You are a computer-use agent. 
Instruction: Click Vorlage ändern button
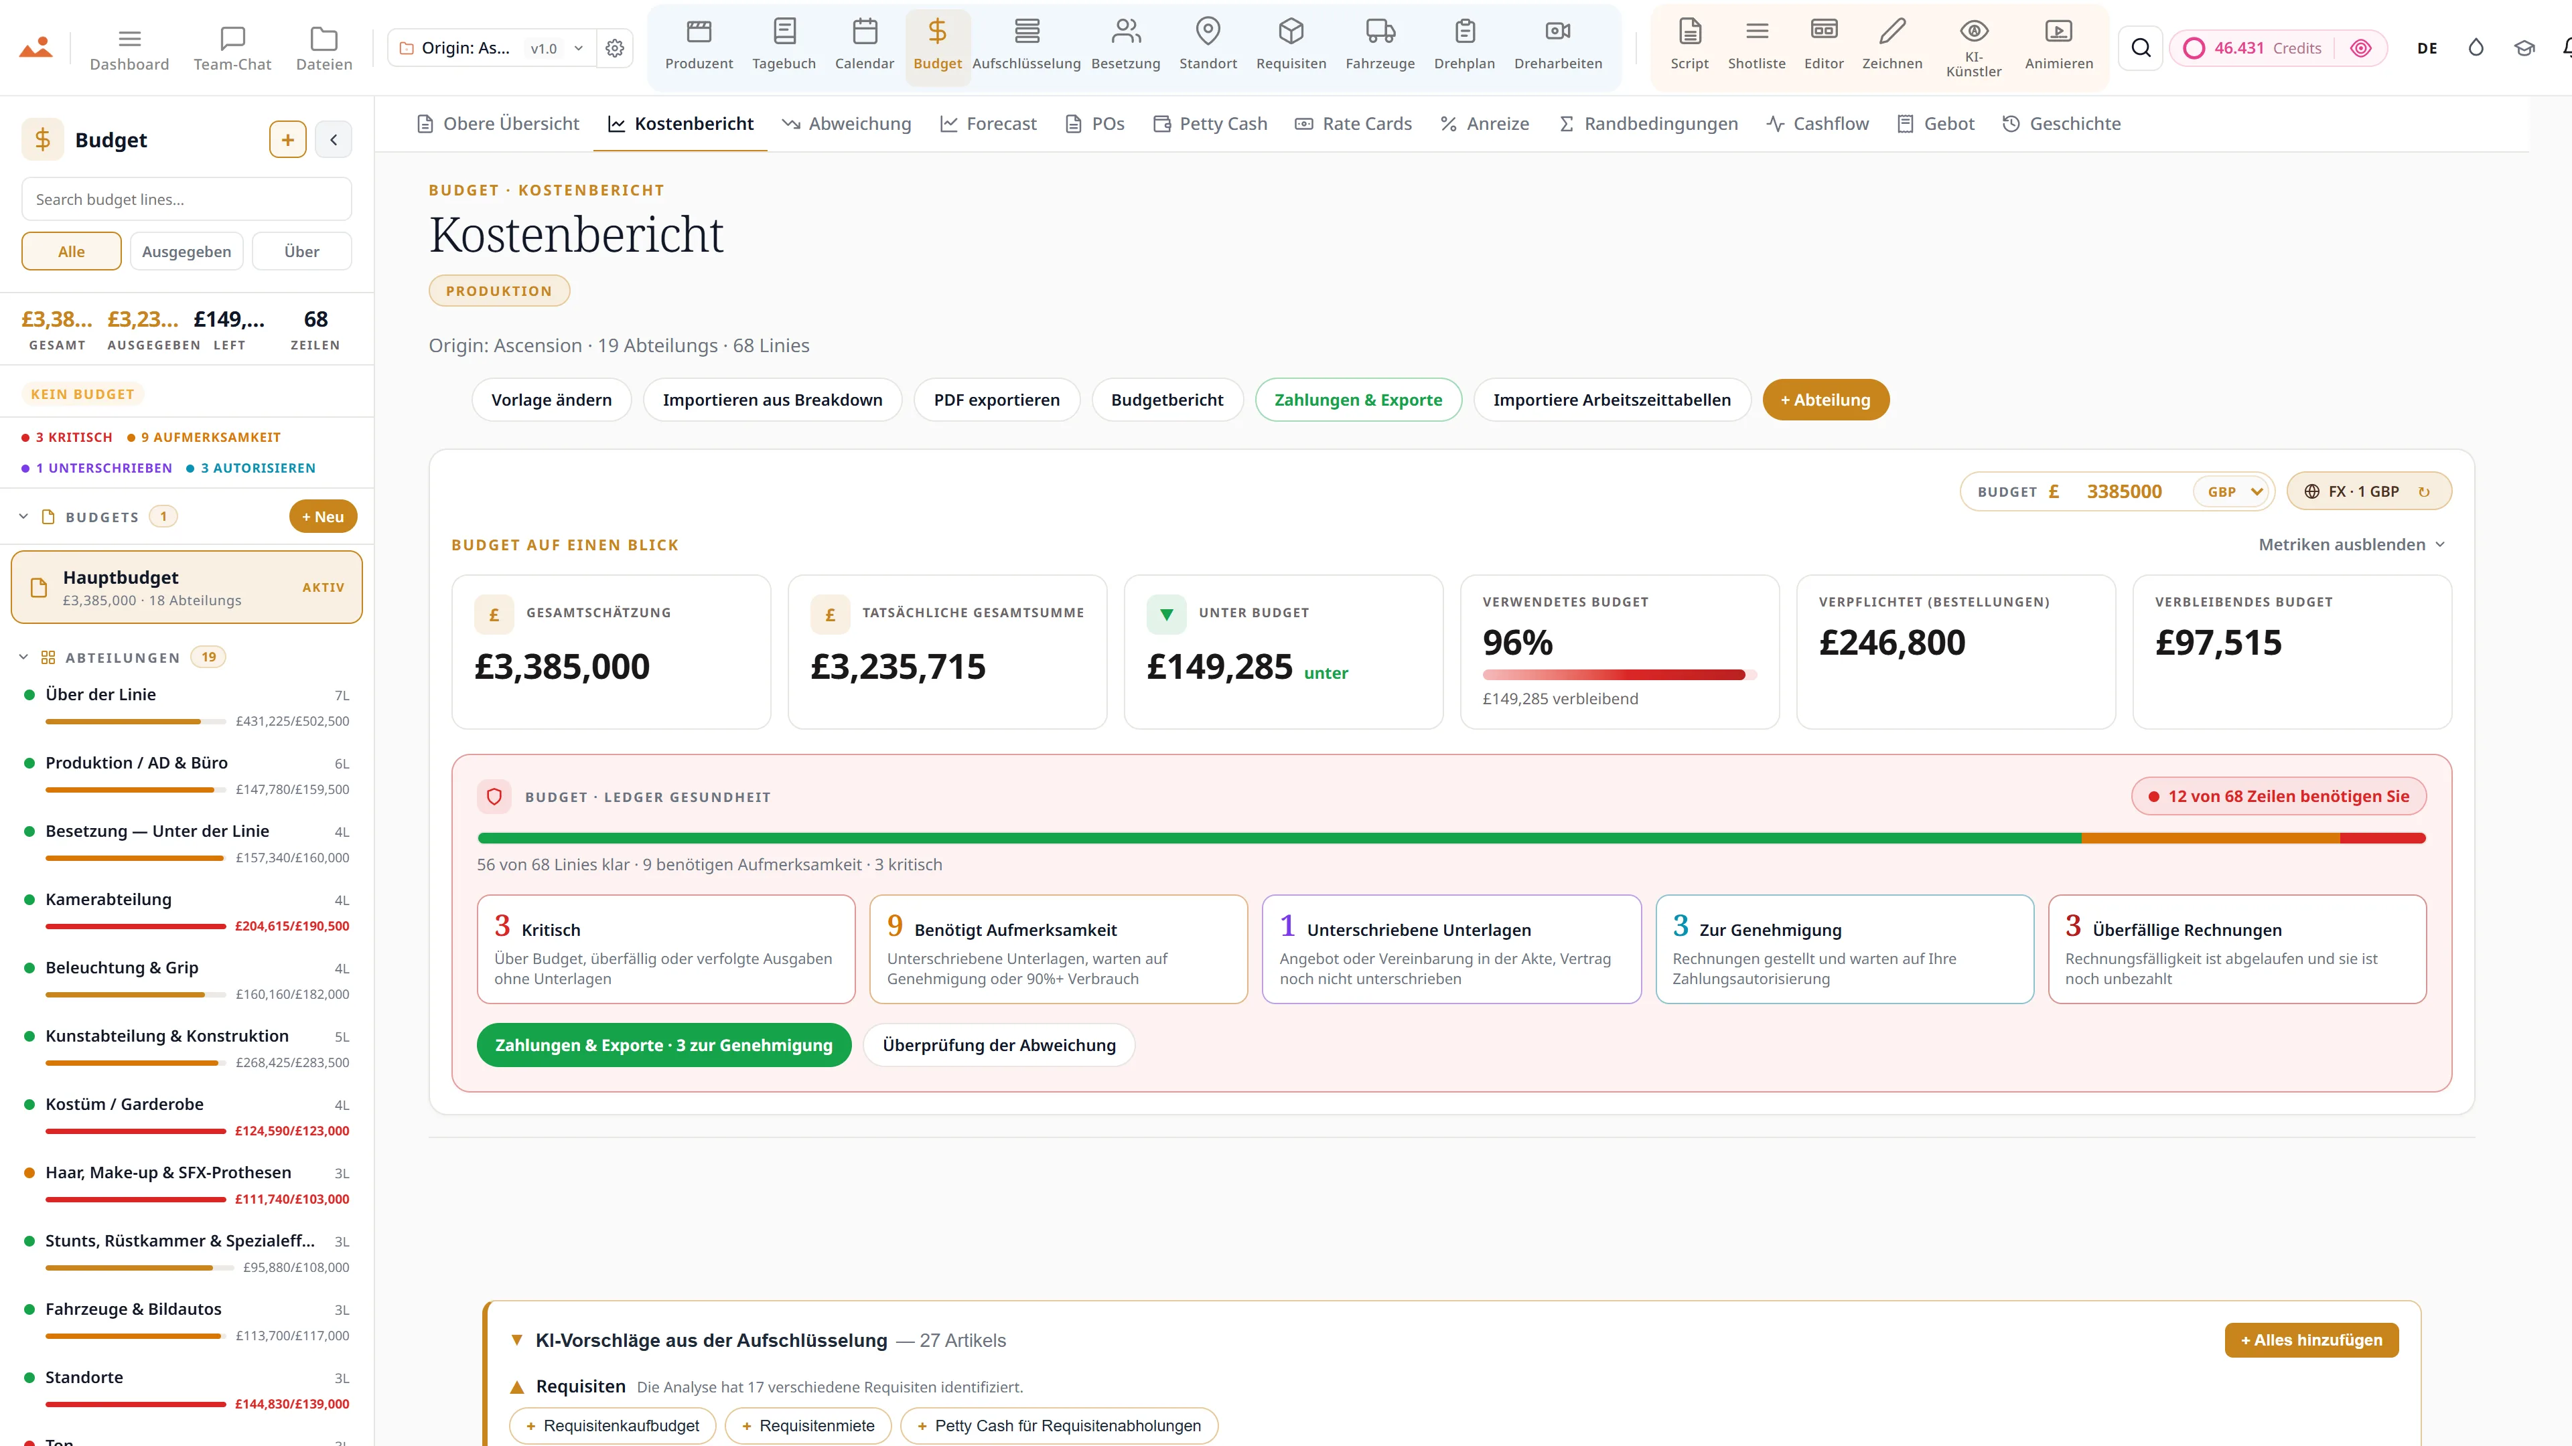[x=551, y=400]
